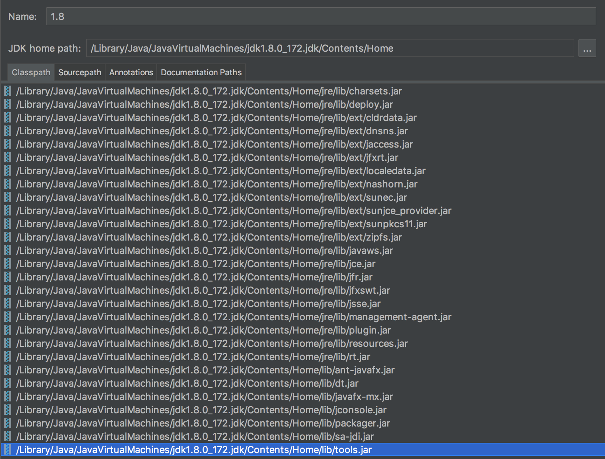This screenshot has width=605, height=459.
Task: Select the jce.jar classpath entry
Action: point(302,263)
